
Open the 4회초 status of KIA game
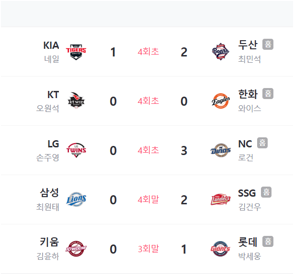tap(148, 52)
